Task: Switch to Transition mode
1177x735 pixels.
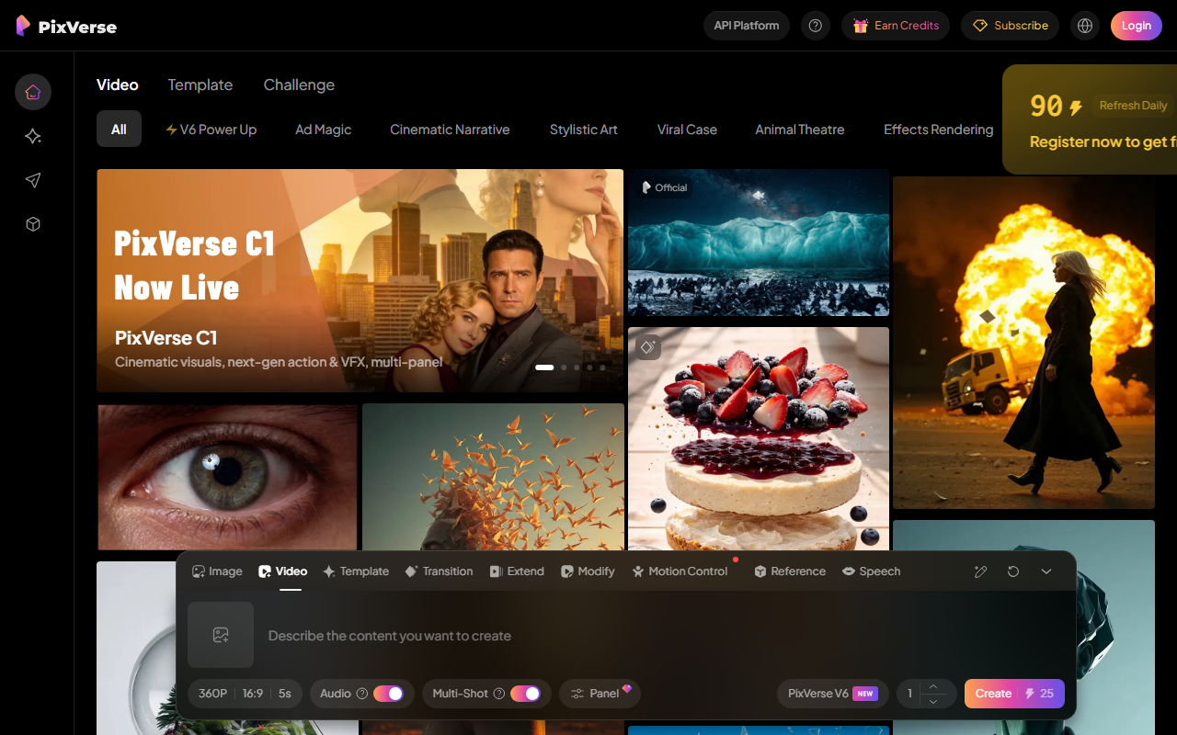Action: [x=440, y=571]
